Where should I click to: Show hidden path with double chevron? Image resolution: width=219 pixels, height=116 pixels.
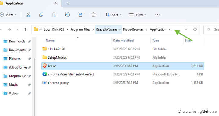click(41, 29)
